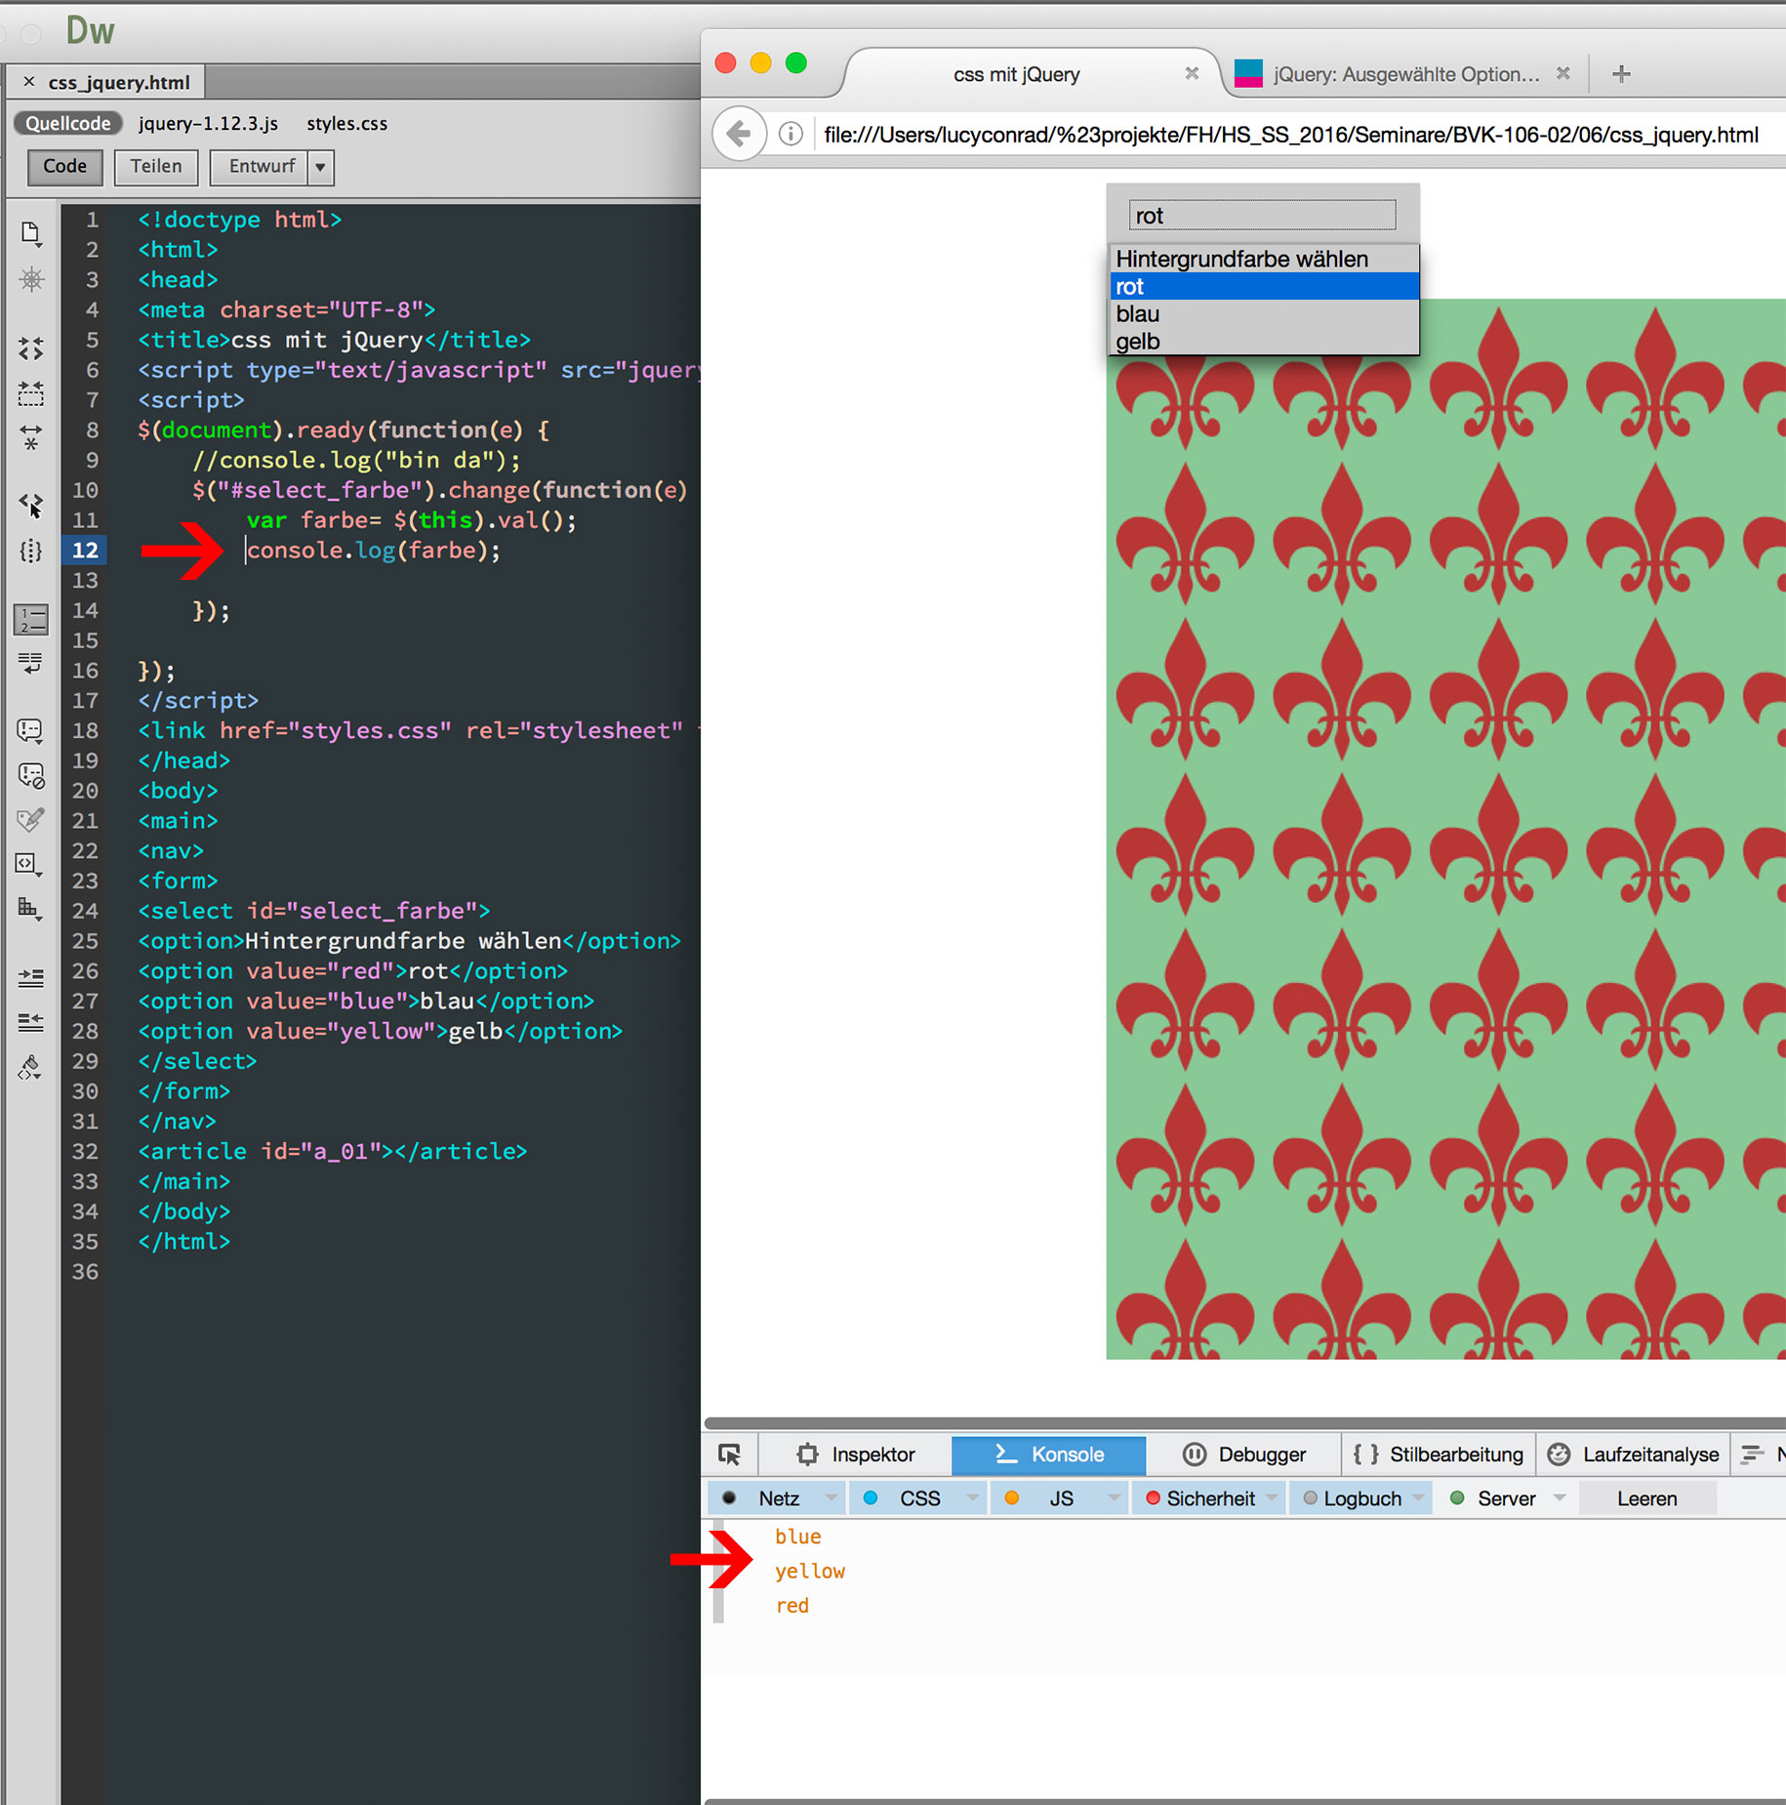This screenshot has height=1805, width=1786.
Task: Click the Recent Snippets icon
Action: click(30, 864)
